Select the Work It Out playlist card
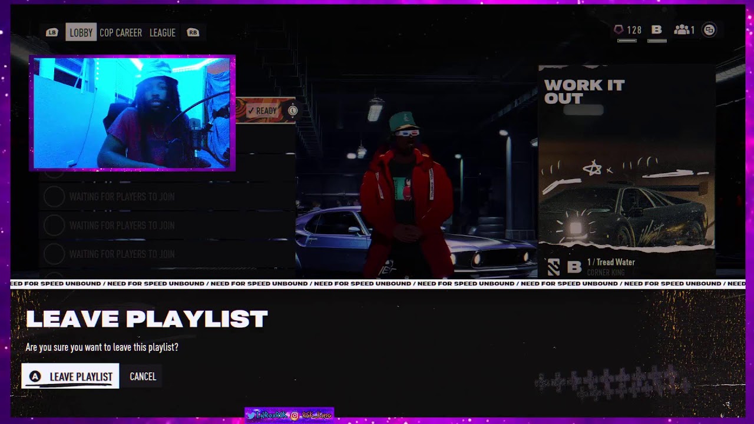The width and height of the screenshot is (754, 424). point(627,171)
